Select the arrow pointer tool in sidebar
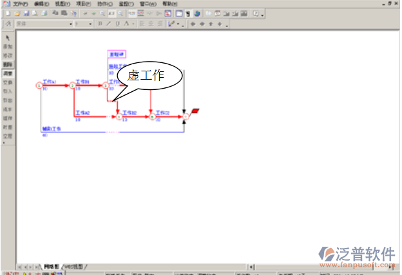The image size is (402, 275). click(x=7, y=38)
